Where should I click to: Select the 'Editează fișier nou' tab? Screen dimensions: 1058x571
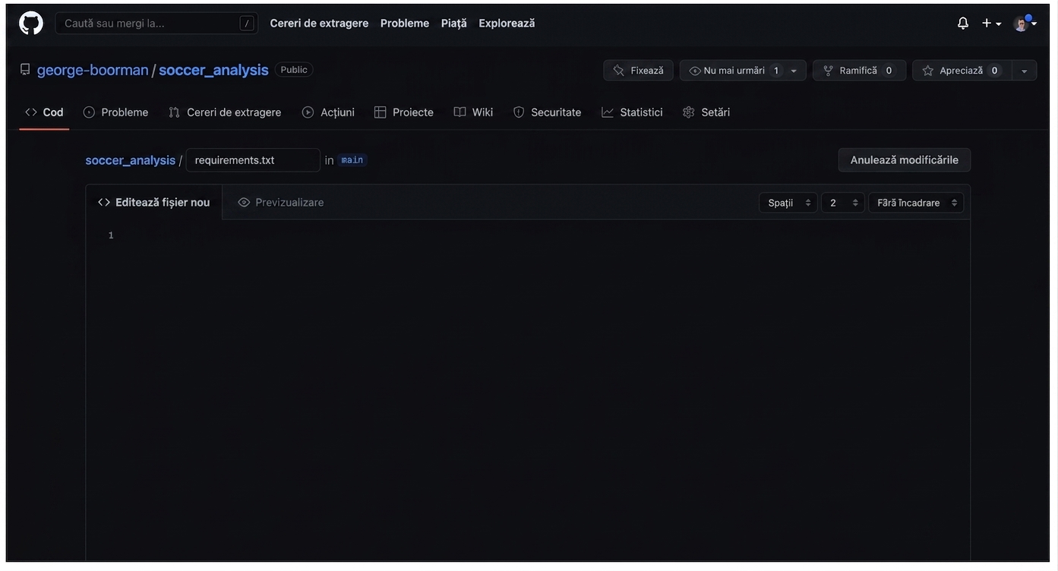coord(154,202)
